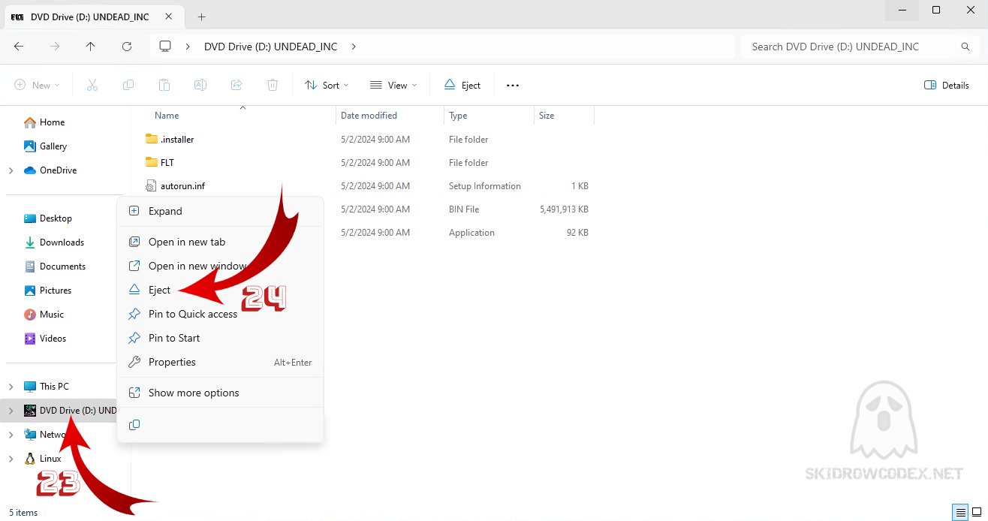Select the autorun.inf file icon
The height and width of the screenshot is (521, 988).
tap(152, 186)
